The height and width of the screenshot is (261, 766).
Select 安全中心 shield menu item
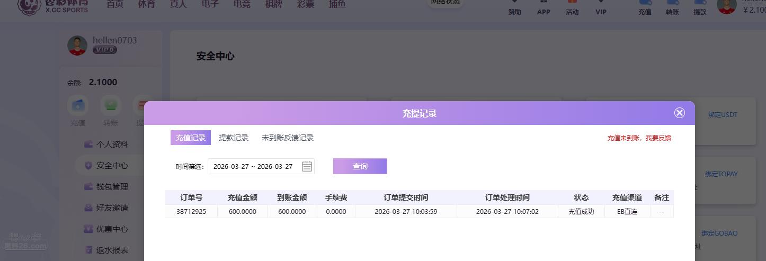112,166
